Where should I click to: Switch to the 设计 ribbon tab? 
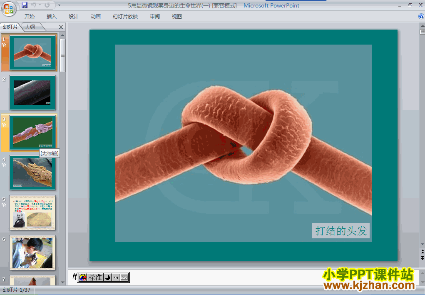[73, 17]
